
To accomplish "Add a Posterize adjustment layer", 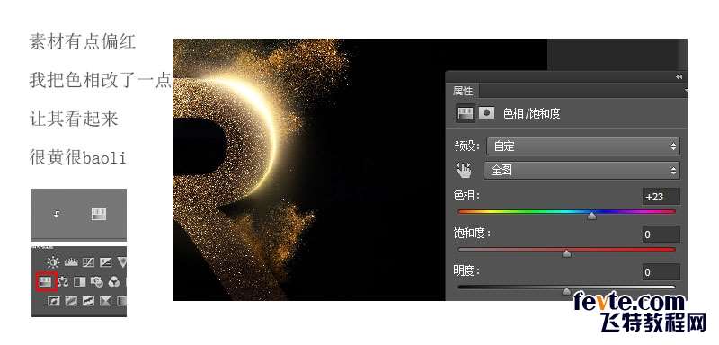I will pos(71,301).
